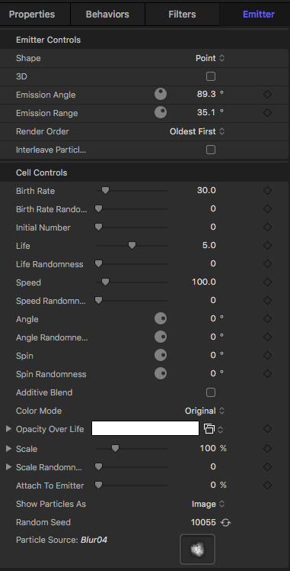Open the Filters tab
290x571 pixels.
point(182,15)
